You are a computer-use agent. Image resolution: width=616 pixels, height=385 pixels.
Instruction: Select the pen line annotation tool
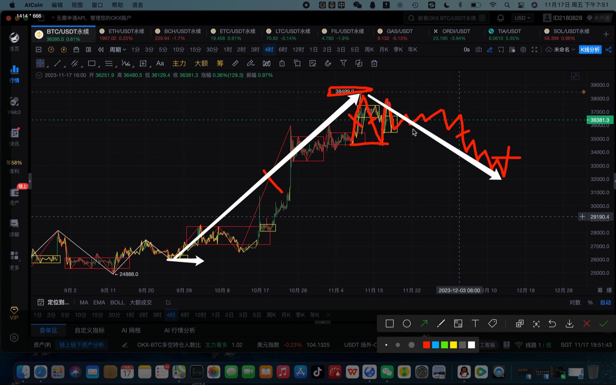(x=441, y=324)
